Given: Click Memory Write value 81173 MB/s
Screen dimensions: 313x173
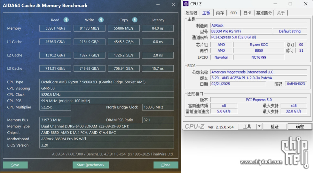Looking at the screenshot, I should pyautogui.click(x=90, y=28).
